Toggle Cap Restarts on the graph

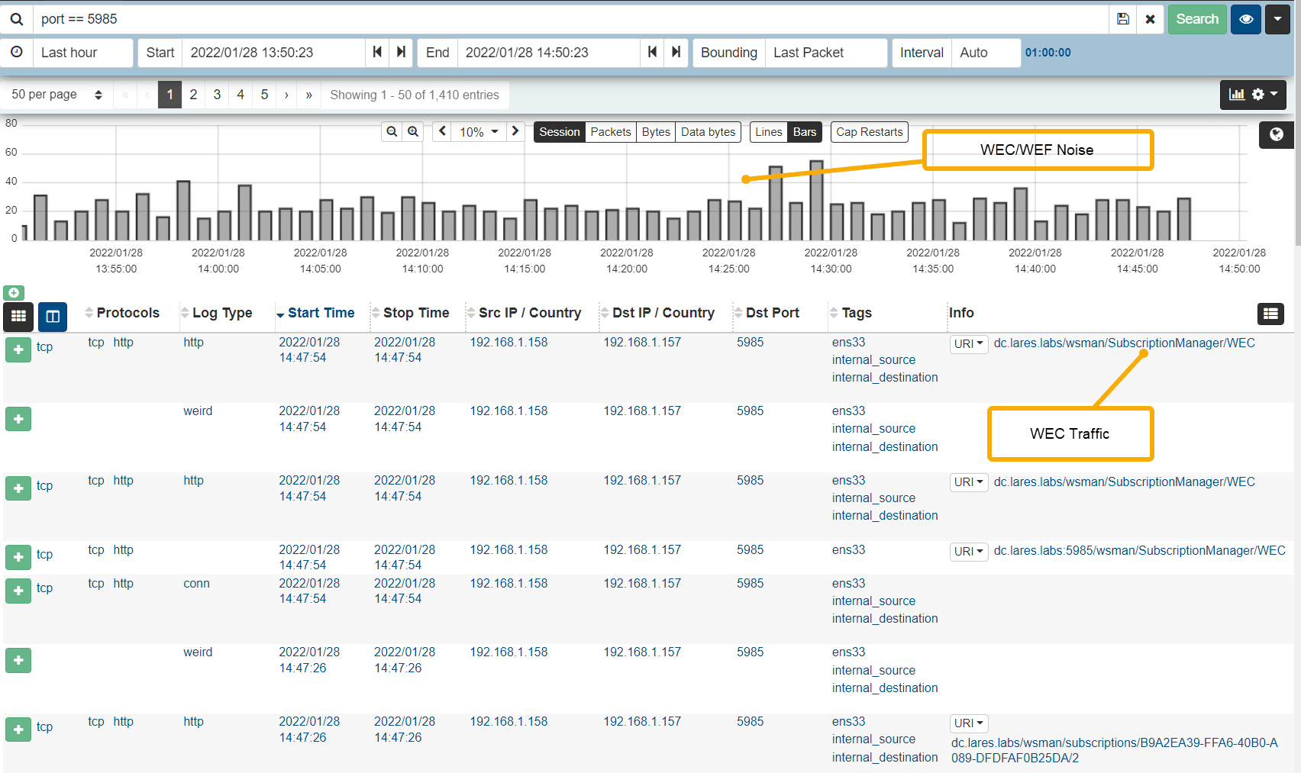[x=869, y=132]
